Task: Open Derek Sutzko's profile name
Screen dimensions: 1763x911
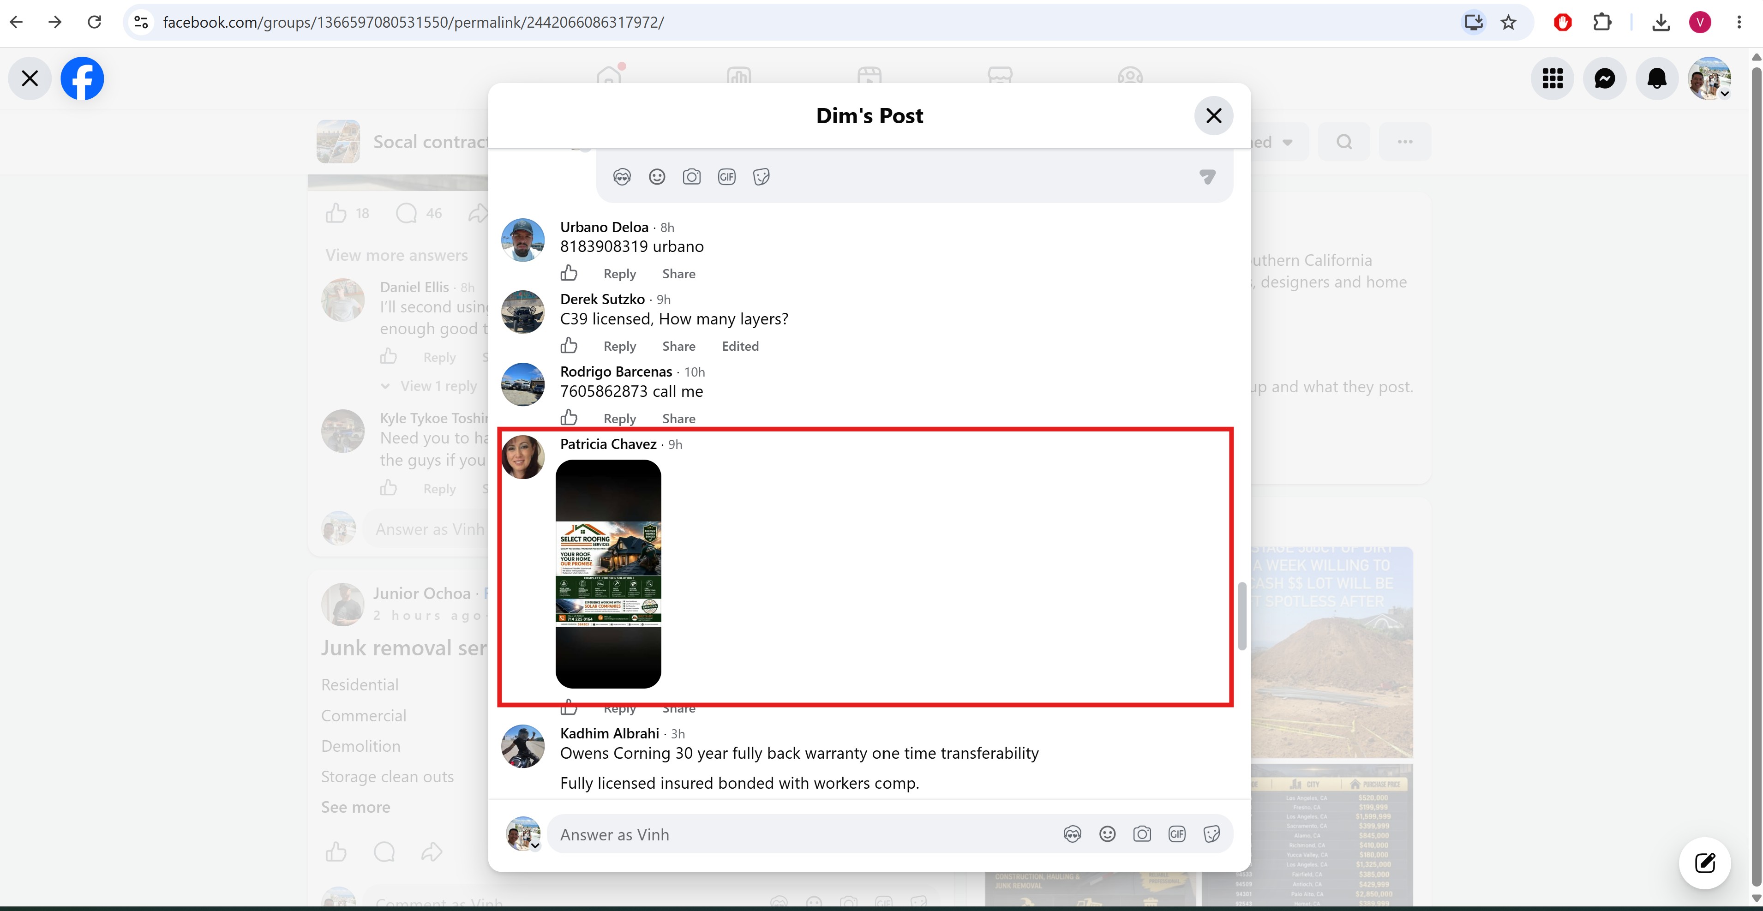Action: point(602,299)
